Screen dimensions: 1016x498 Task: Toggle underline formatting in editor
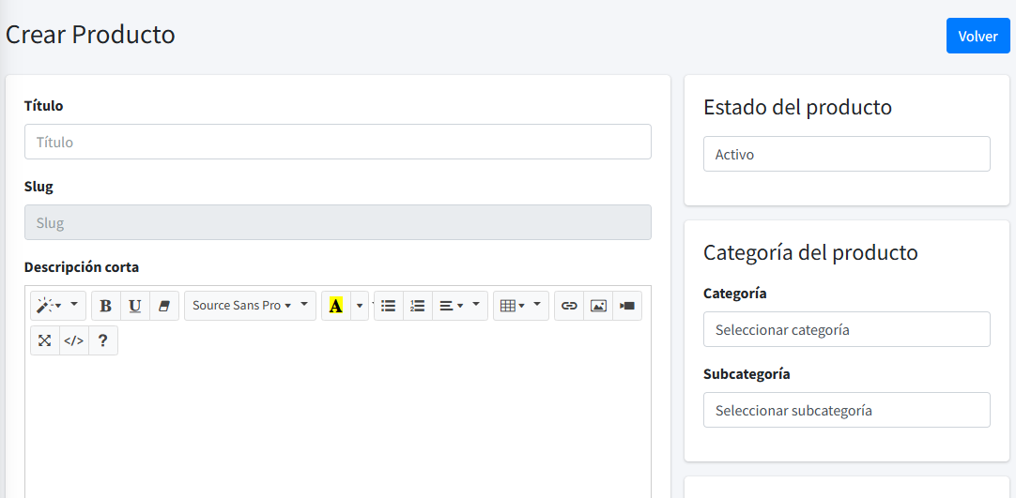(135, 305)
